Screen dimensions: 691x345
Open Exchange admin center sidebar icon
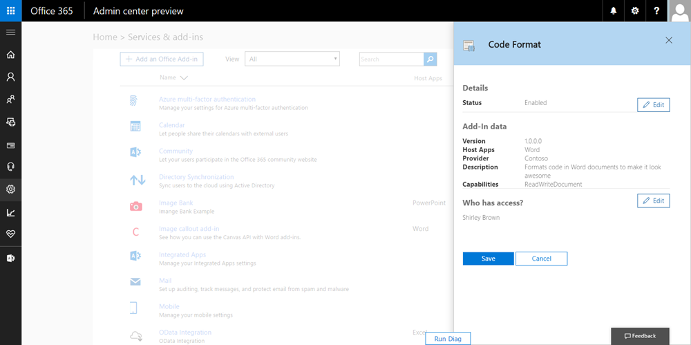click(x=10, y=259)
